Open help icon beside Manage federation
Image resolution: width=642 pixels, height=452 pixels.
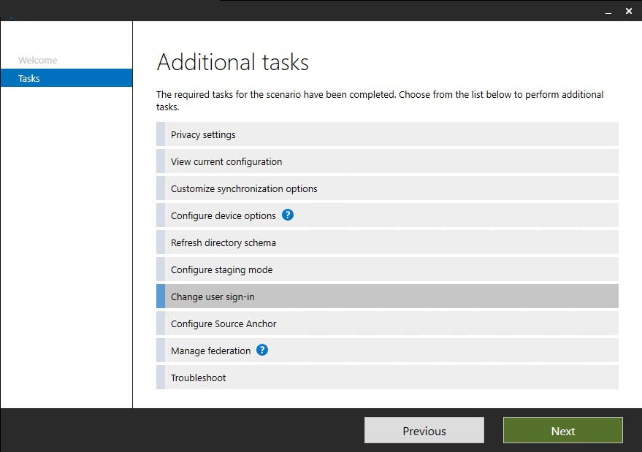click(262, 350)
